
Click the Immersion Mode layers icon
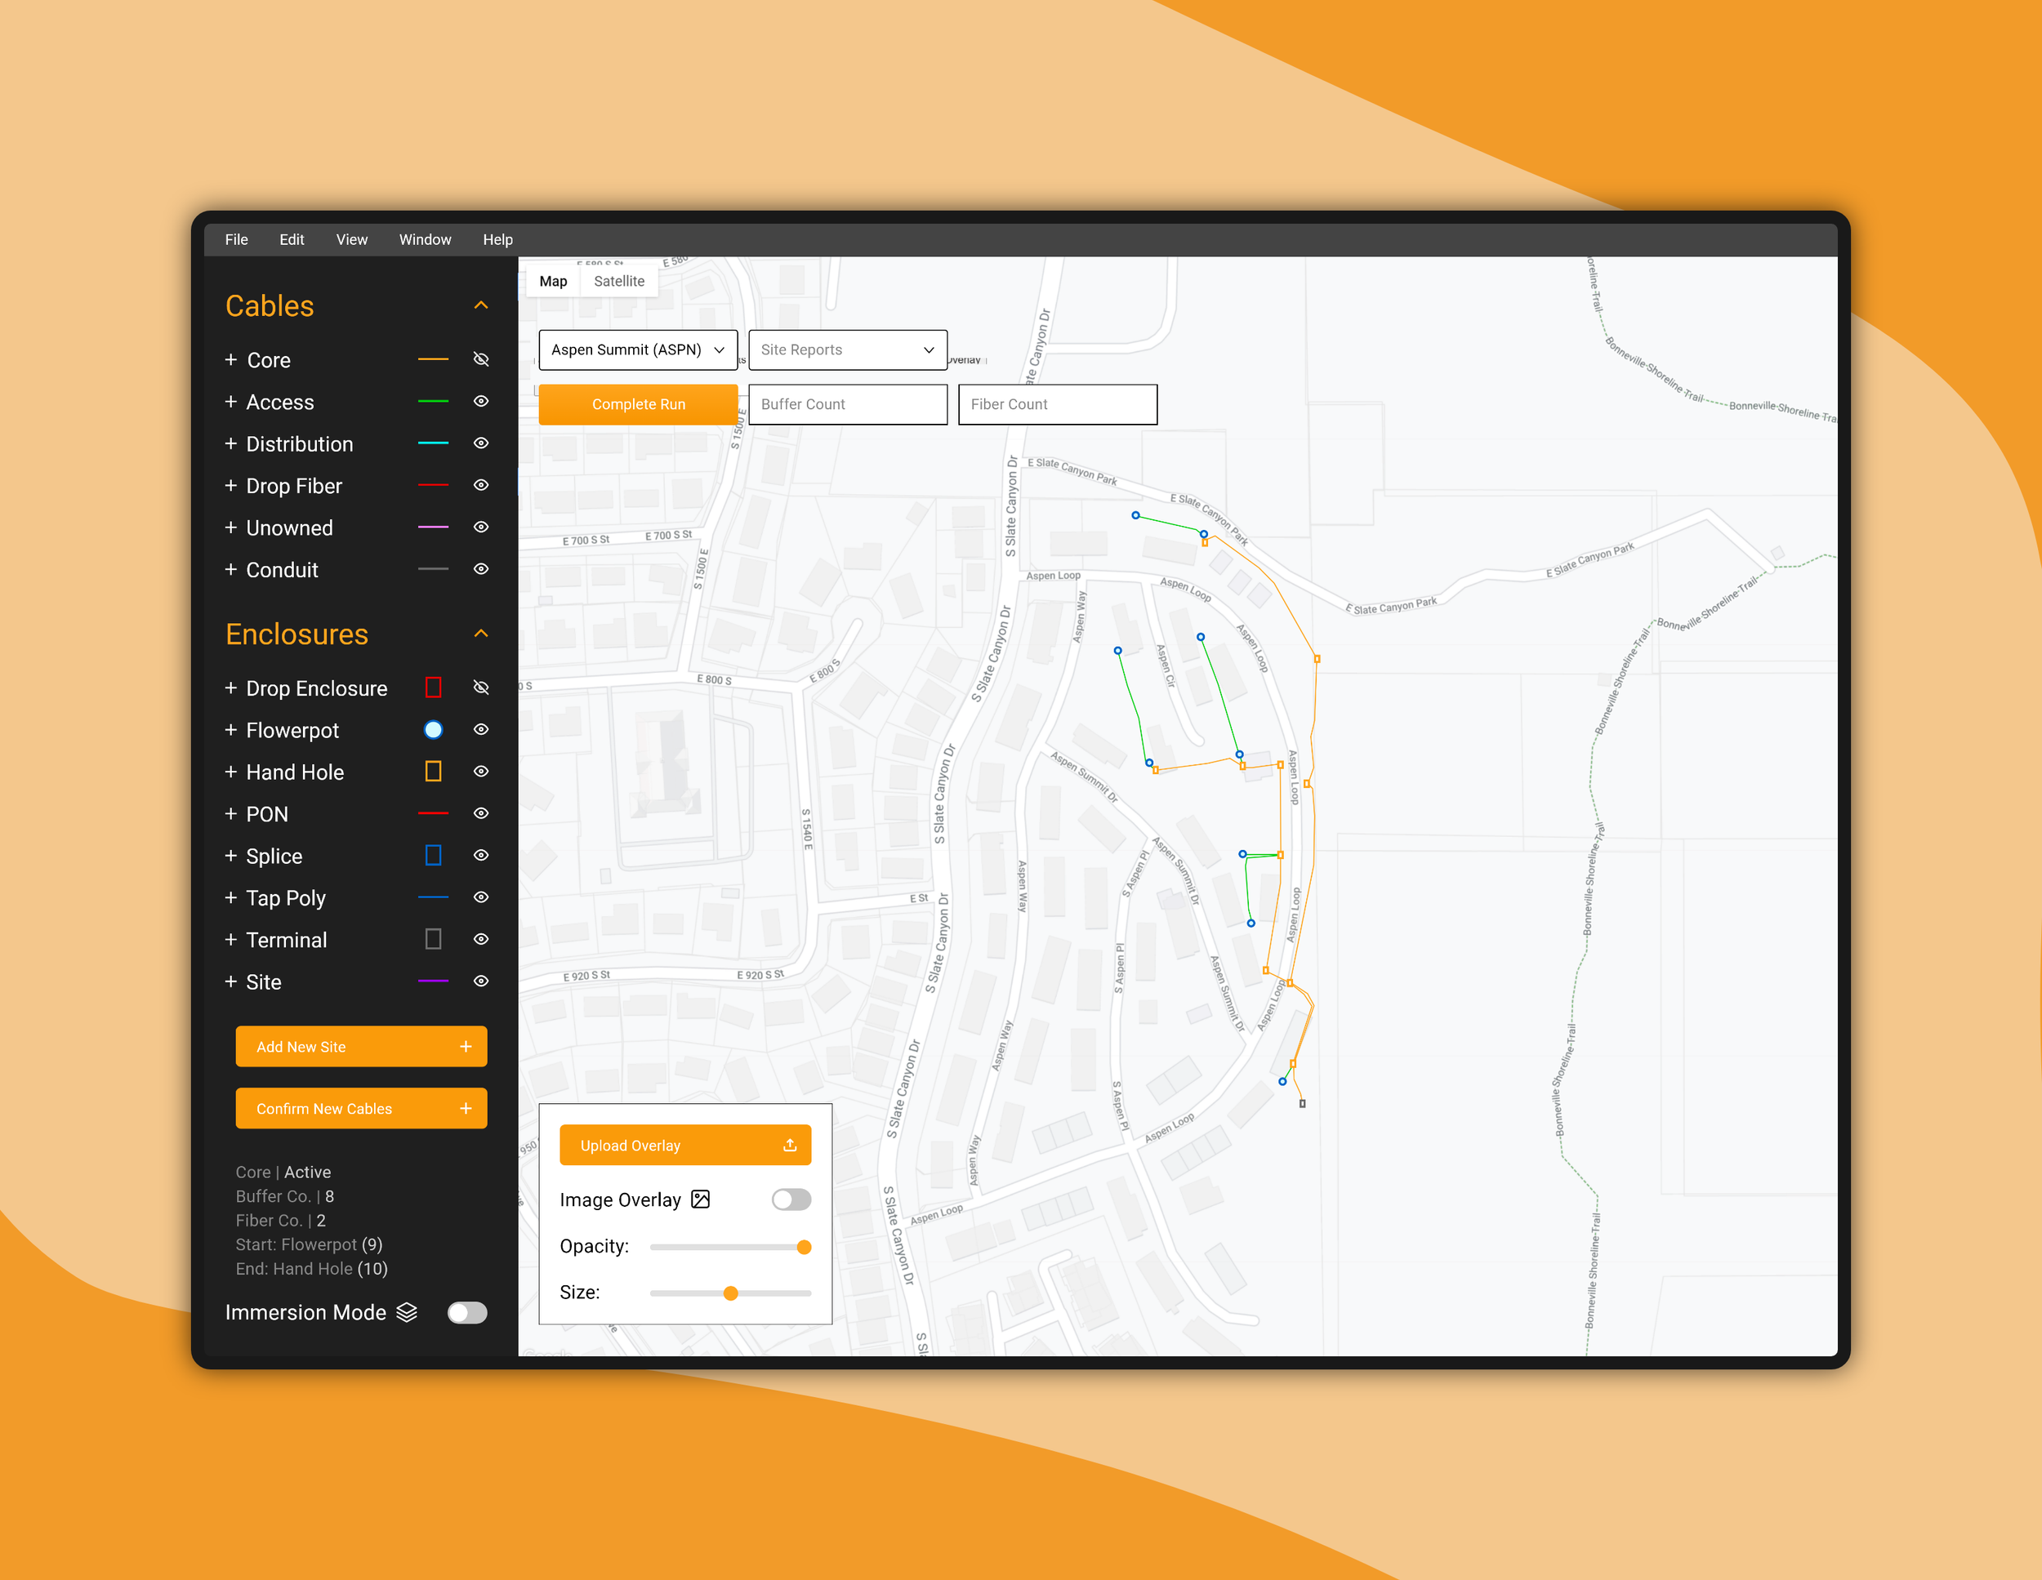pyautogui.click(x=407, y=1313)
